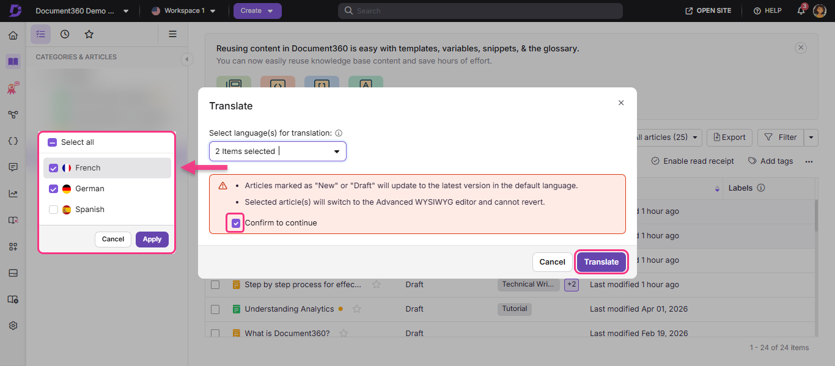
Task: Select the Documentation book icon
Action: point(13,61)
